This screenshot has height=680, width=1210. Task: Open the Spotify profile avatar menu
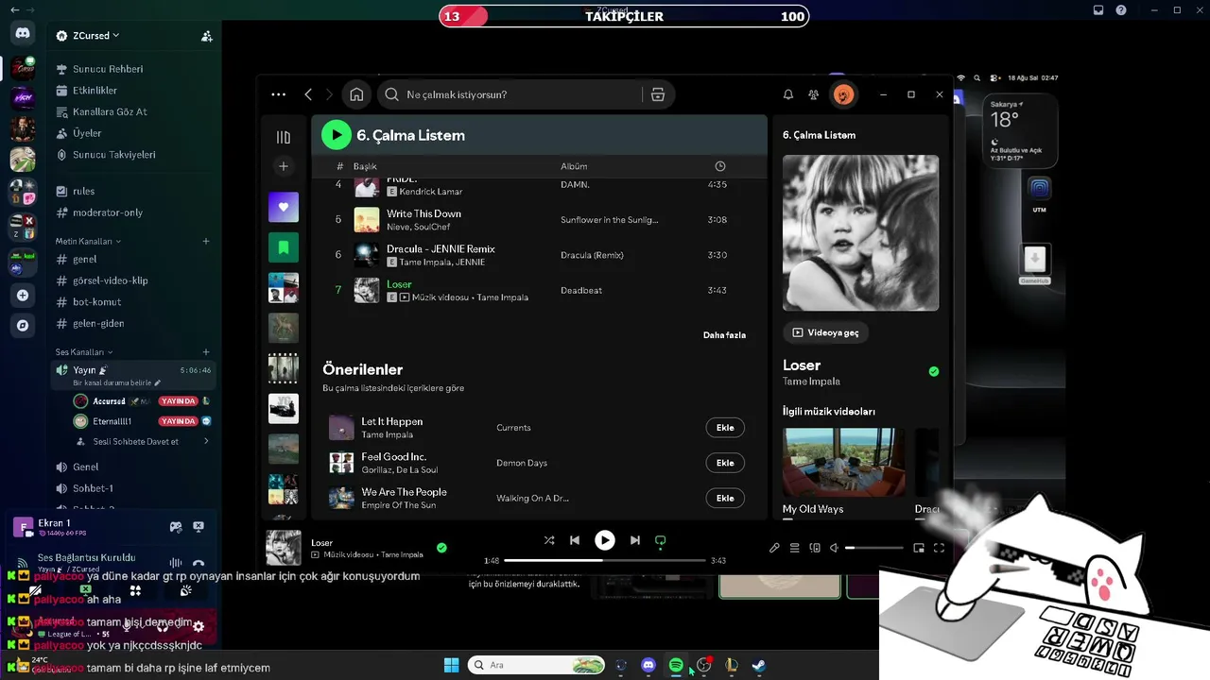[x=843, y=94]
